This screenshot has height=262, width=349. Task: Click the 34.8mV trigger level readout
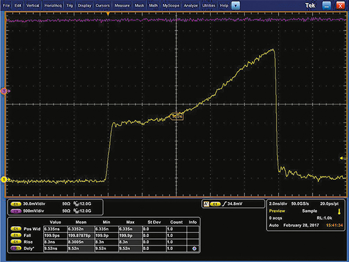tap(234, 204)
